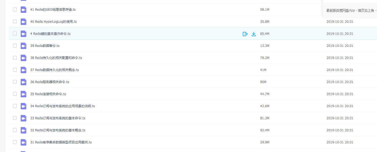
Task: Click the 41M file size value
Action: tap(263, 70)
